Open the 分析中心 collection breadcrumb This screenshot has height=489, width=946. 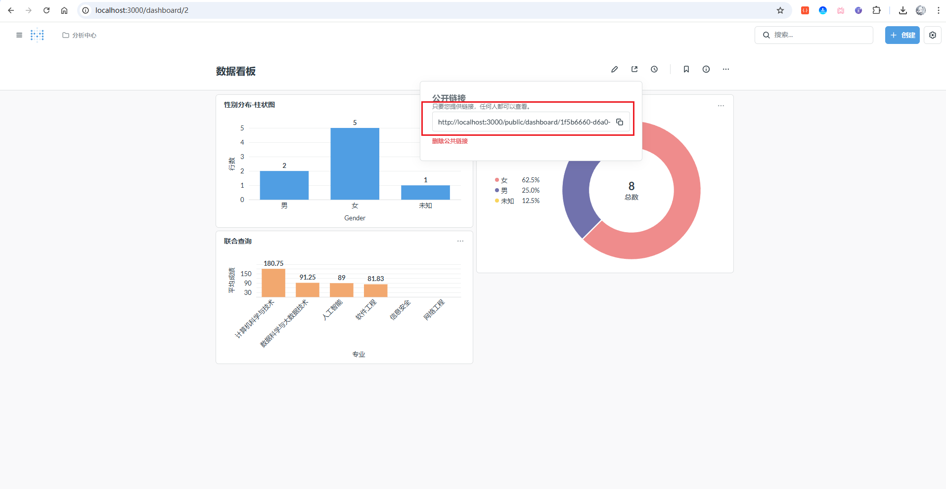[x=80, y=35]
